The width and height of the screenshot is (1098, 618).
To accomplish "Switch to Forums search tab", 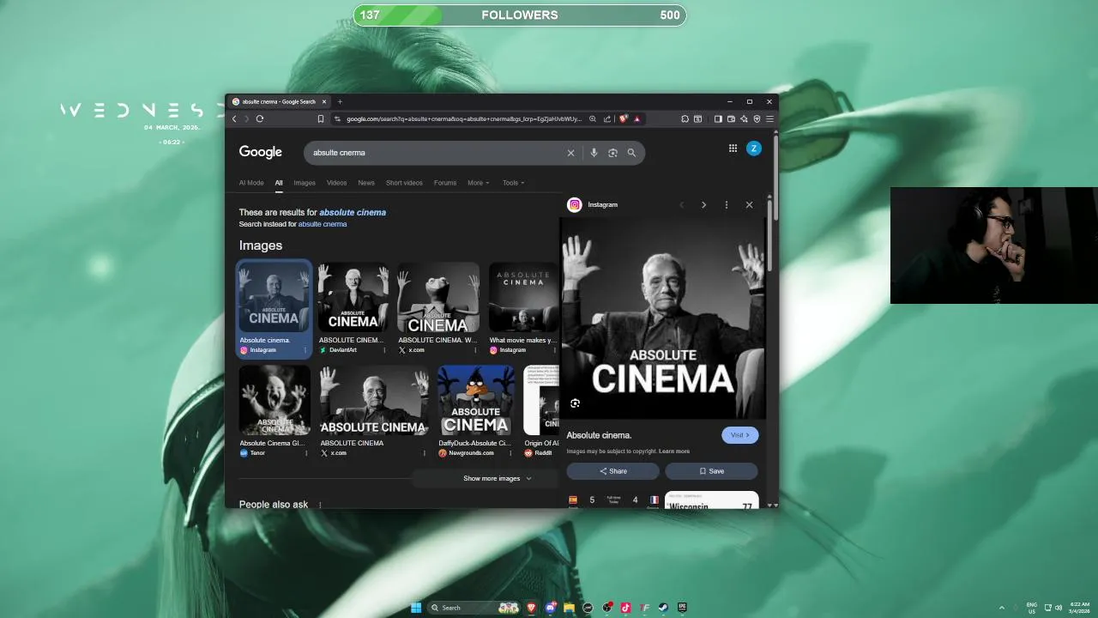I will pyautogui.click(x=445, y=183).
